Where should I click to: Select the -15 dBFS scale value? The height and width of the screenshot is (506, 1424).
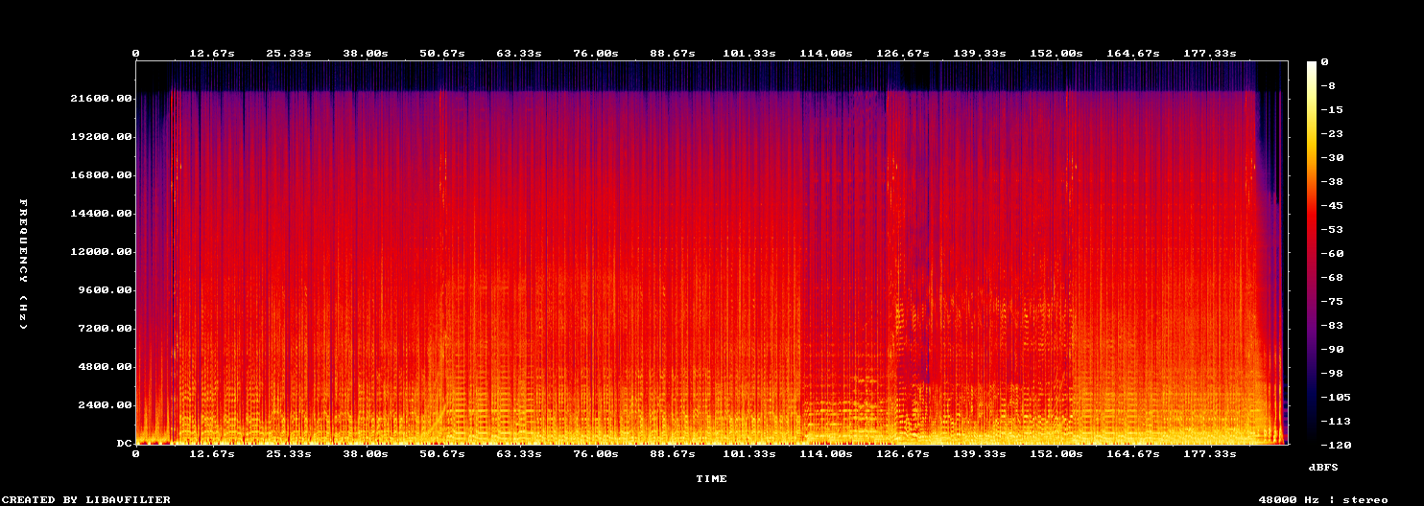[x=1332, y=110]
